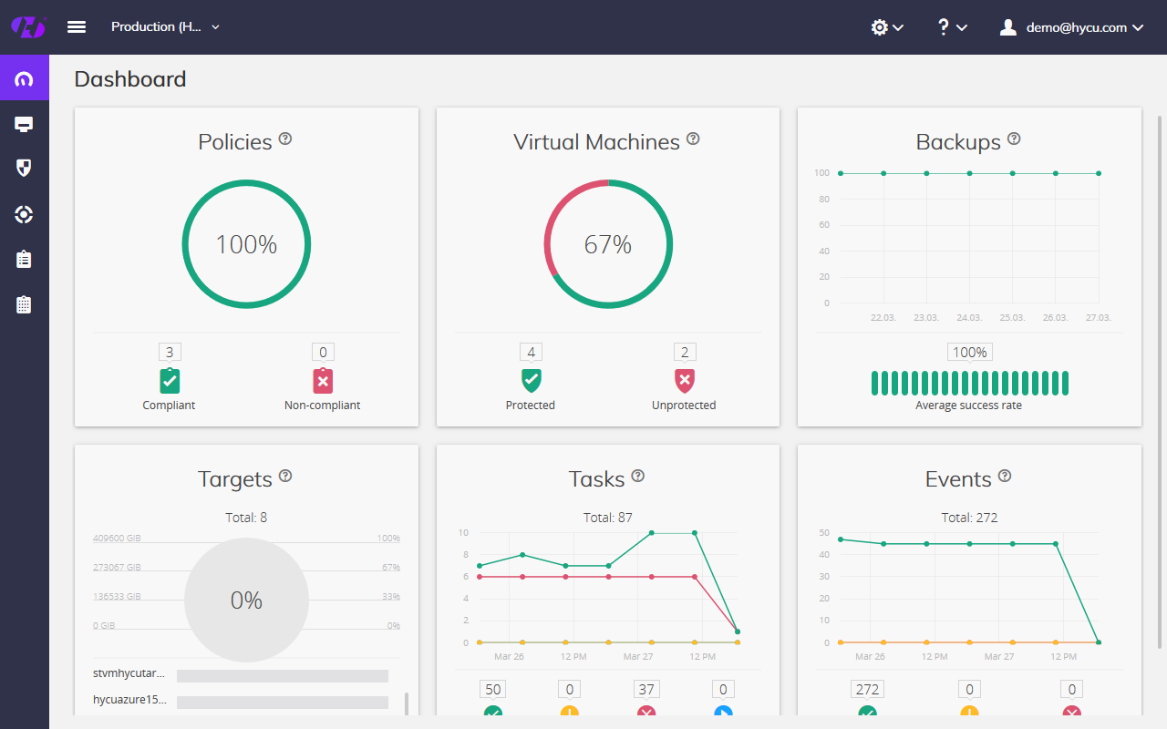Select the Events icon in the sidebar
This screenshot has height=729, width=1167.
click(25, 304)
